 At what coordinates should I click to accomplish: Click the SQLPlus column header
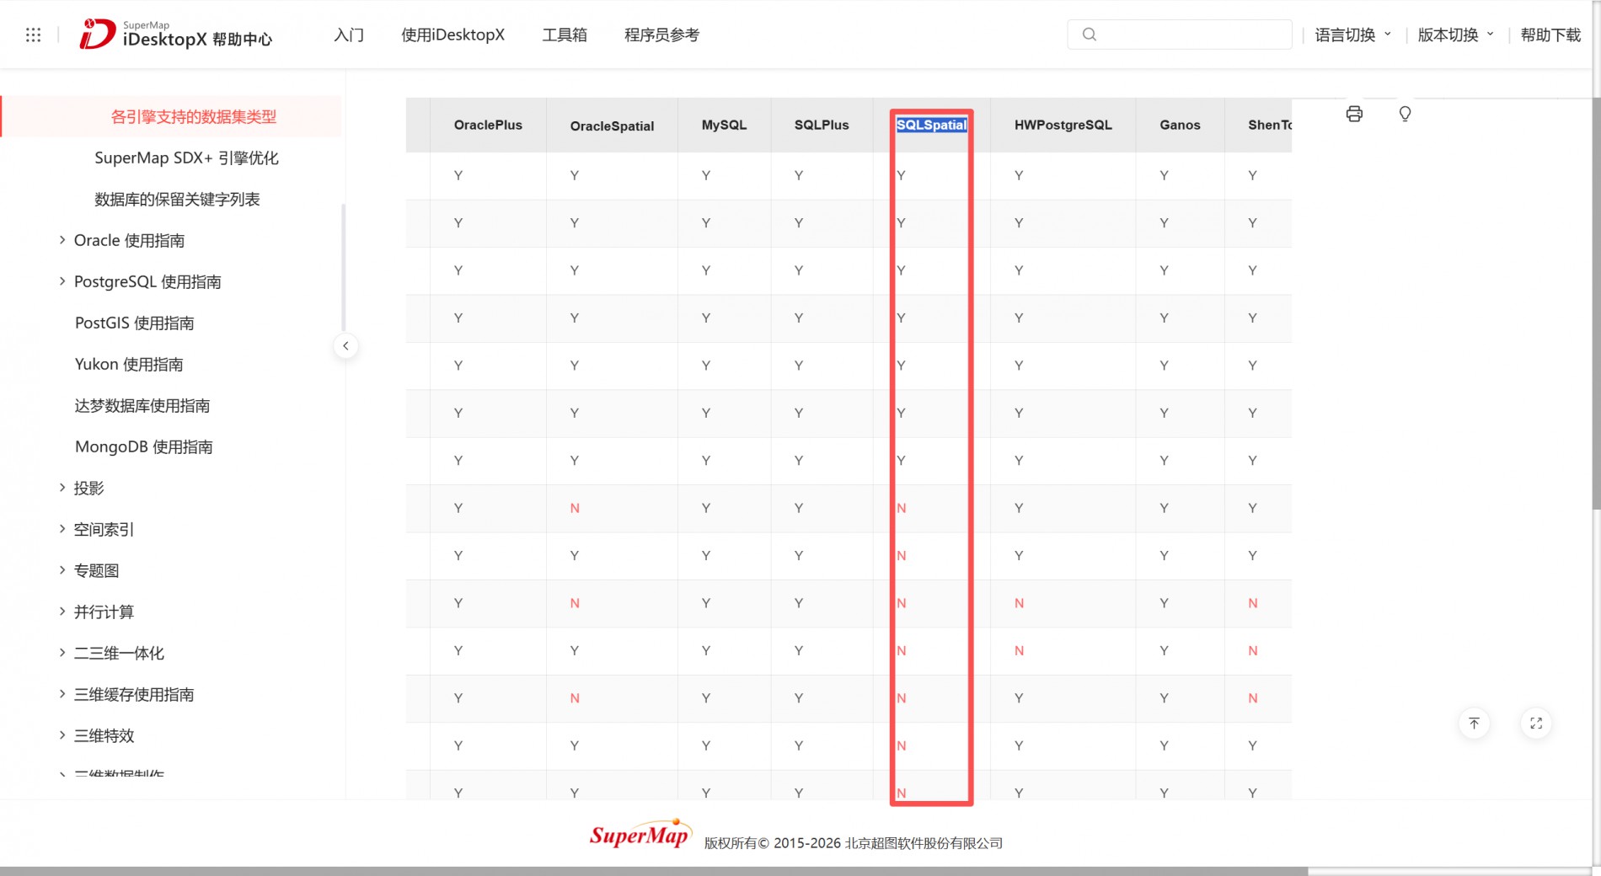tap(822, 125)
